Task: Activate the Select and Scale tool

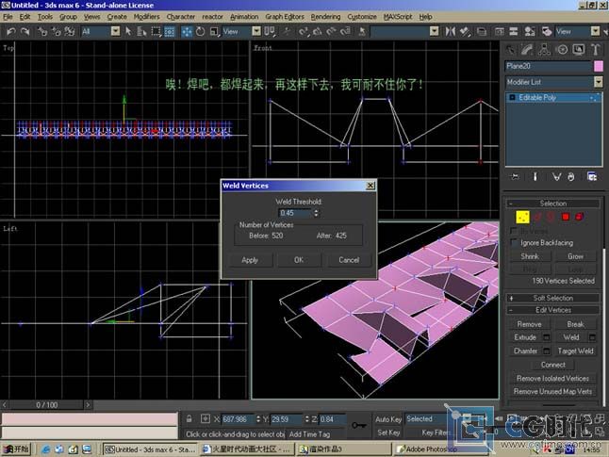Action: (x=214, y=31)
